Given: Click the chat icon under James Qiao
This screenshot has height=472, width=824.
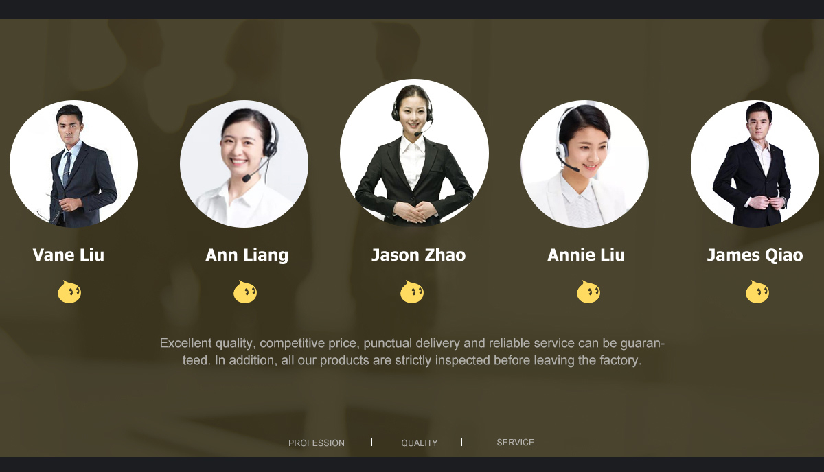Looking at the screenshot, I should [757, 292].
